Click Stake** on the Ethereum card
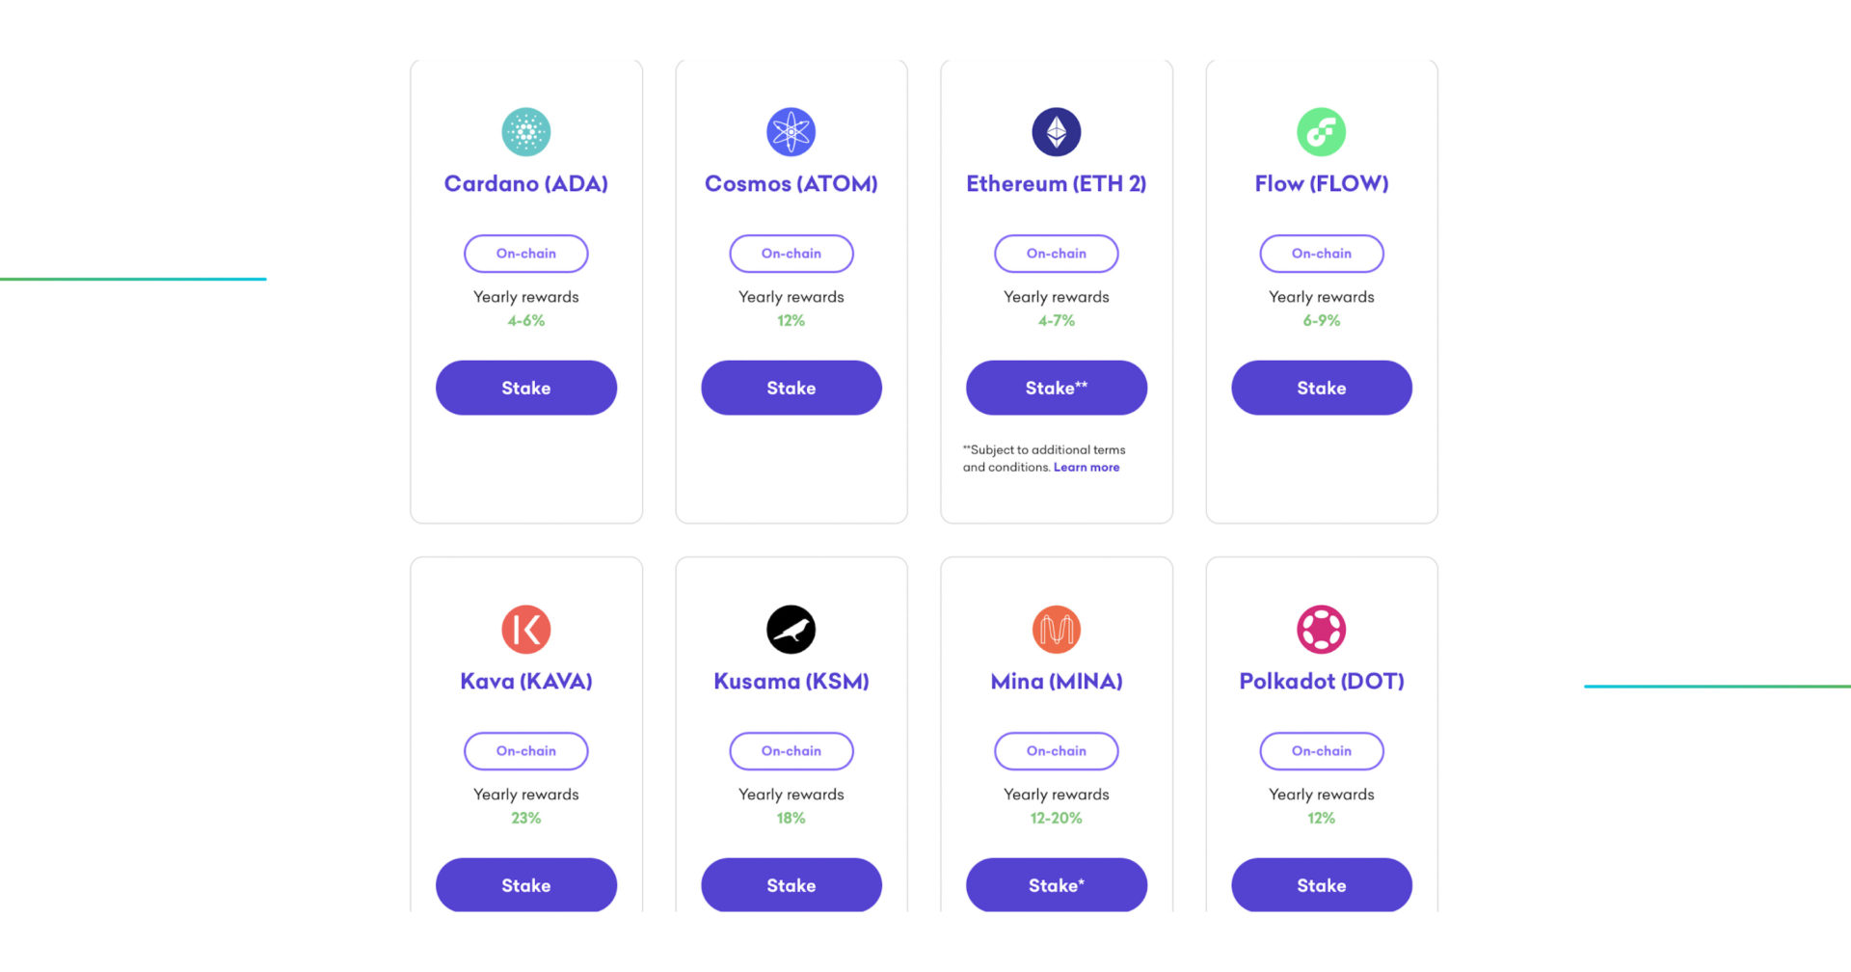 (x=1056, y=388)
